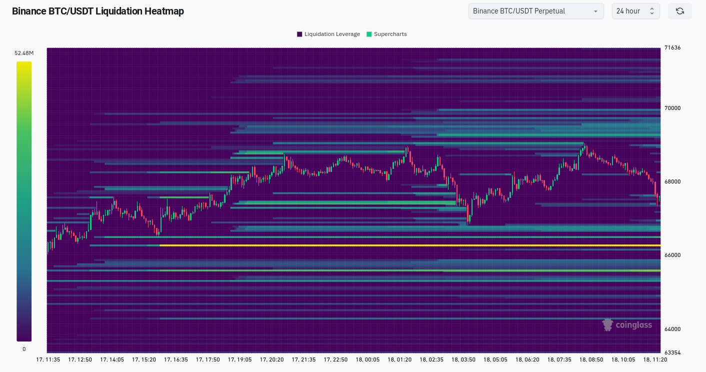The height and width of the screenshot is (372, 706).
Task: Click the 17, 11:35 time axis label
Action: (48, 359)
